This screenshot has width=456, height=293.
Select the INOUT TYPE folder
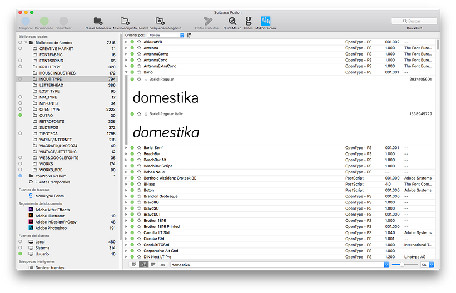point(67,79)
